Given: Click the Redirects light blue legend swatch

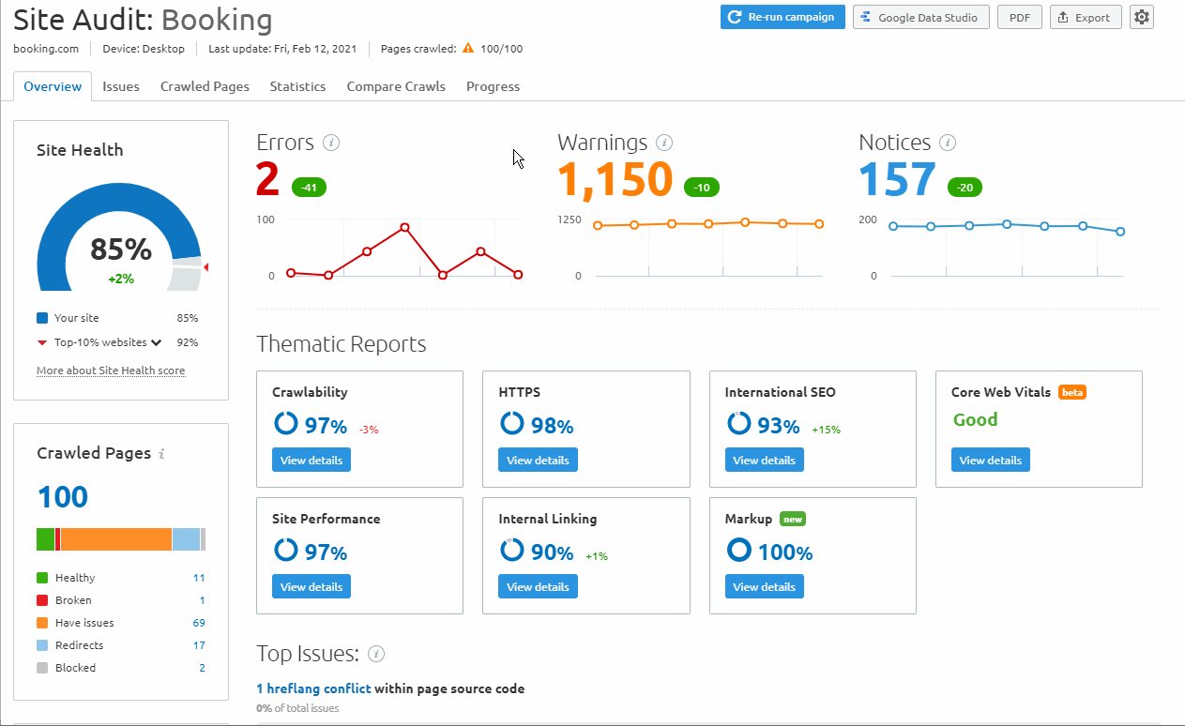Looking at the screenshot, I should click(42, 645).
